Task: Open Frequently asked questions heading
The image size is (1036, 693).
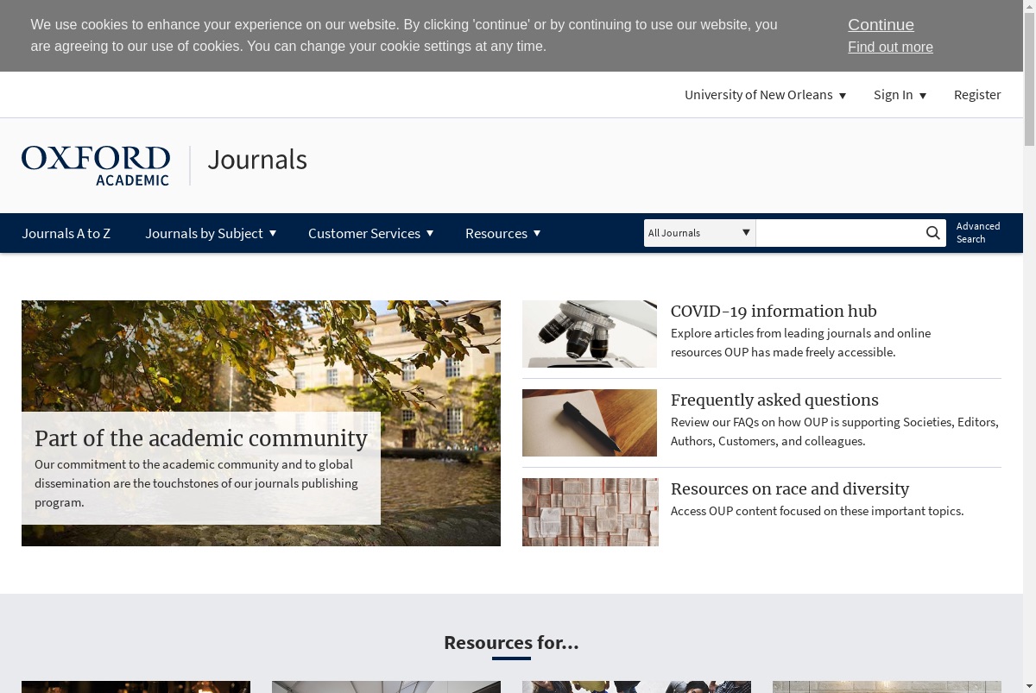Action: [774, 400]
